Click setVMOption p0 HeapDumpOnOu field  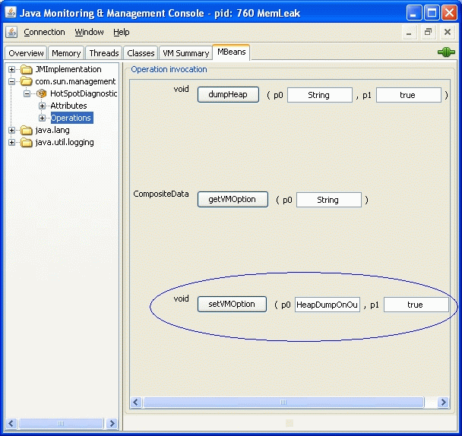[328, 305]
